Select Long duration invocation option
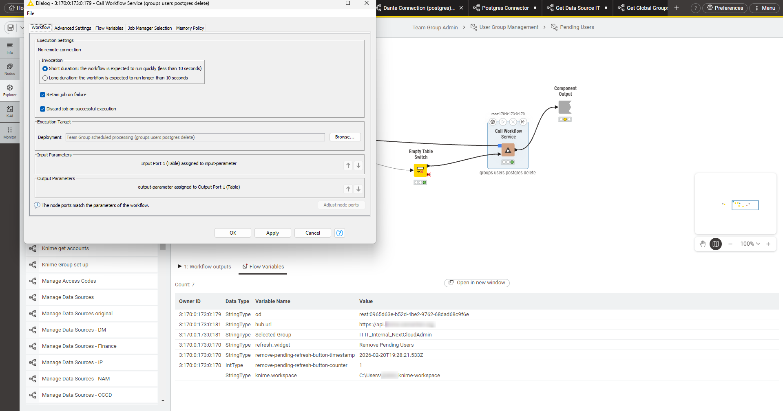The image size is (783, 411). (45, 78)
